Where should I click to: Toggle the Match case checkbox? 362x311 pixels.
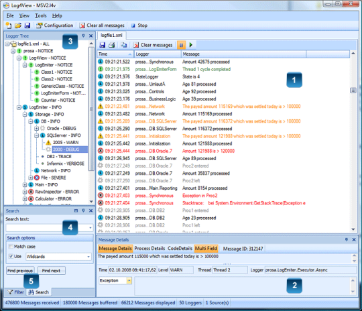click(x=11, y=247)
